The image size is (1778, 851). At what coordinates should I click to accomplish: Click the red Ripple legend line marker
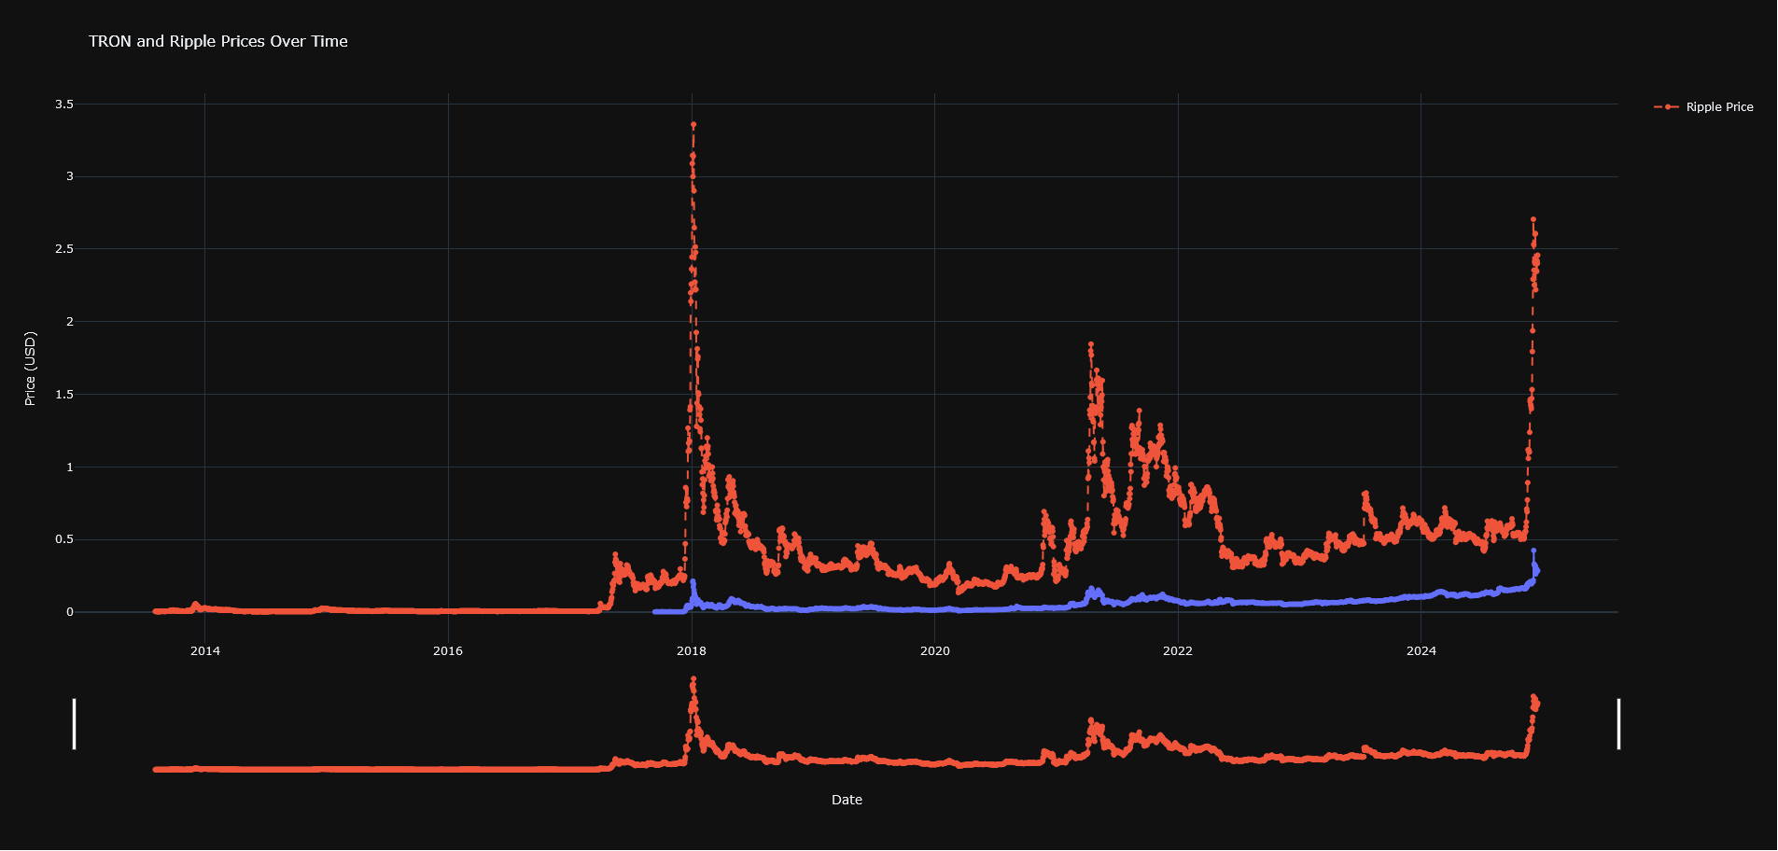coord(1667,107)
